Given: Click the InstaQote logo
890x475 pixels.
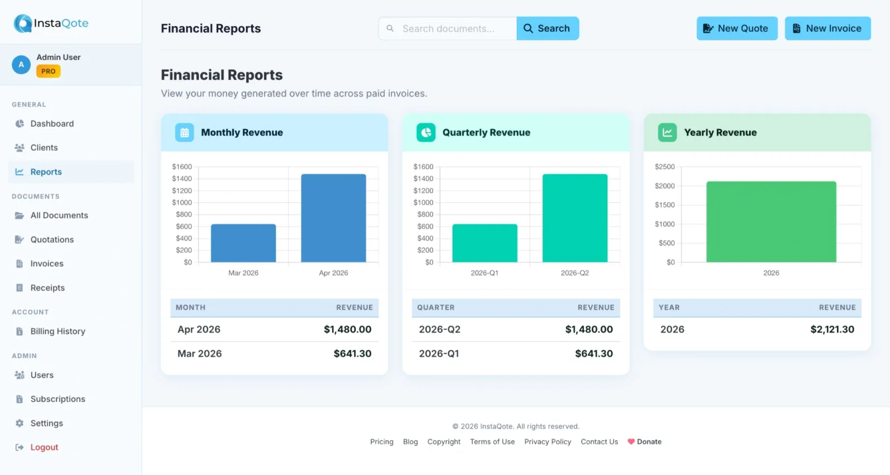Looking at the screenshot, I should point(51,23).
